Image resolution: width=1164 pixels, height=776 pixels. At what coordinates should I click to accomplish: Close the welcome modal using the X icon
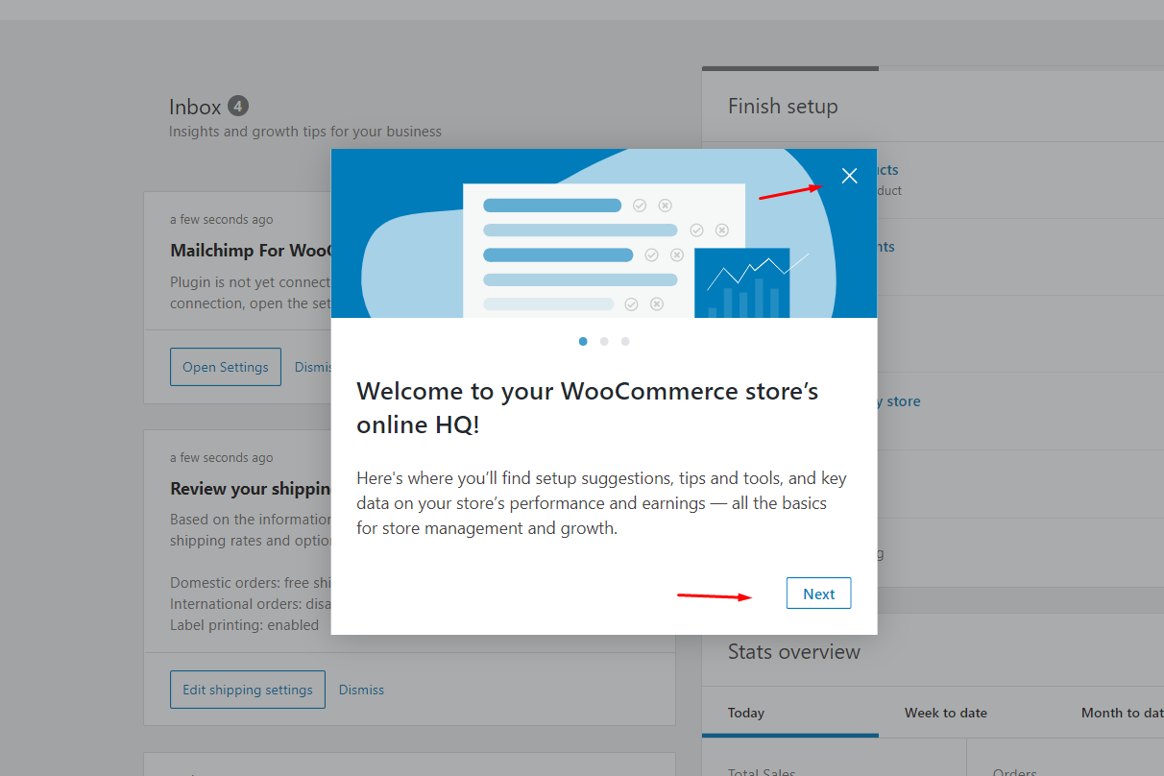[849, 176]
